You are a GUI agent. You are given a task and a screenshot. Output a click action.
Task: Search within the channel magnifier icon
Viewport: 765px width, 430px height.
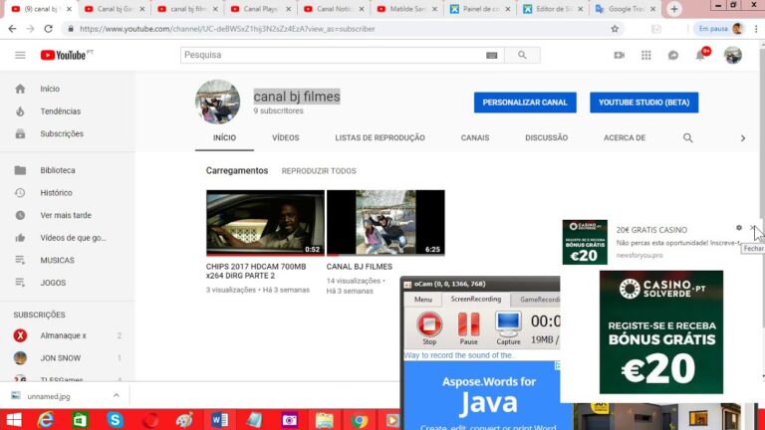pos(688,138)
